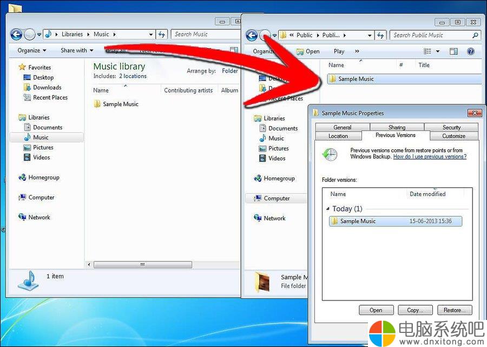Show more toolbar commands chevron
The image size is (487, 347).
tap(357, 51)
